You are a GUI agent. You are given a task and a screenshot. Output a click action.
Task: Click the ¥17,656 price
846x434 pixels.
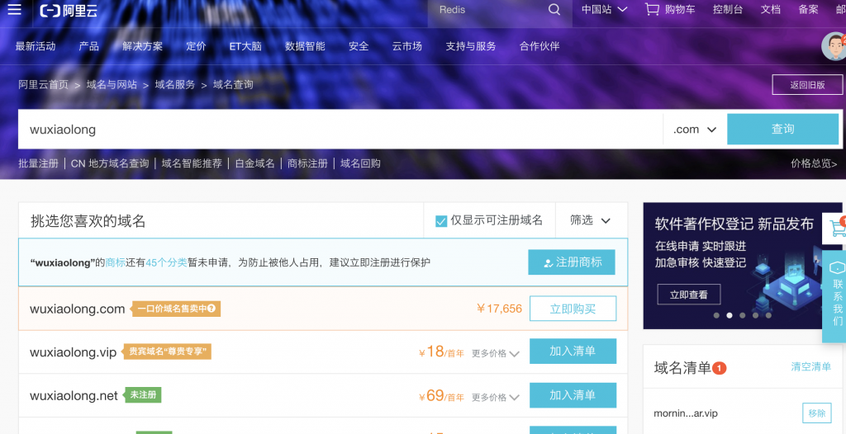[500, 309]
